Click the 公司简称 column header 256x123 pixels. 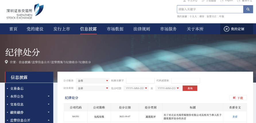pos(99,107)
